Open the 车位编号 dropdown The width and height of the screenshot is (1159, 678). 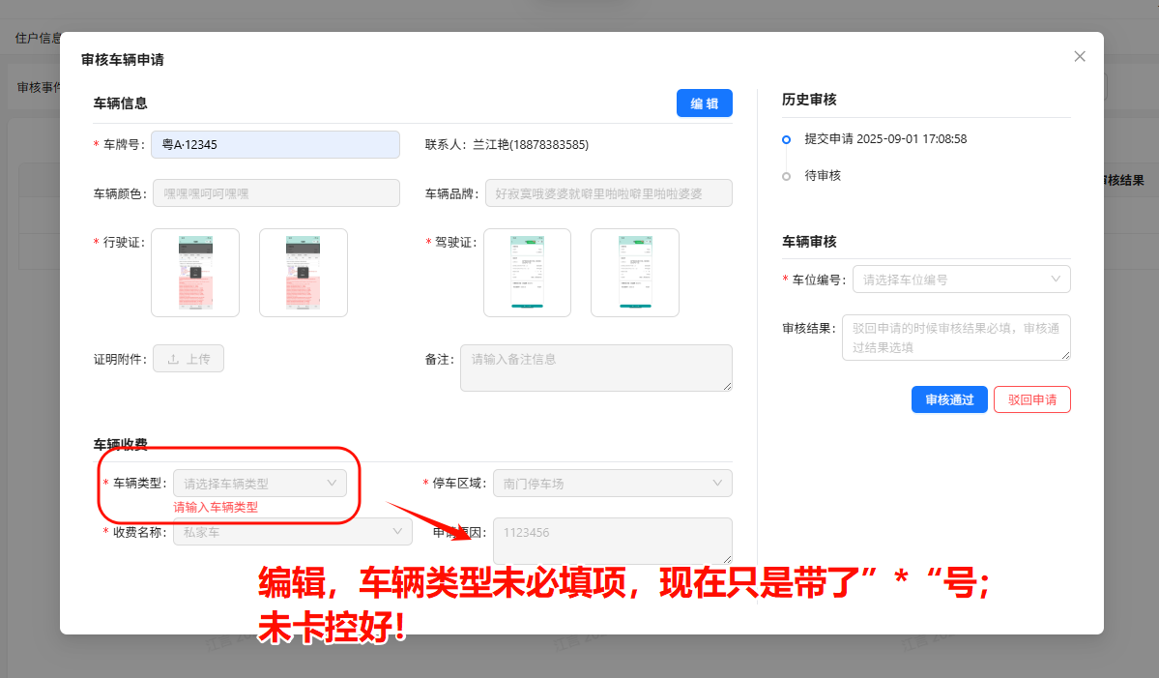coord(961,280)
